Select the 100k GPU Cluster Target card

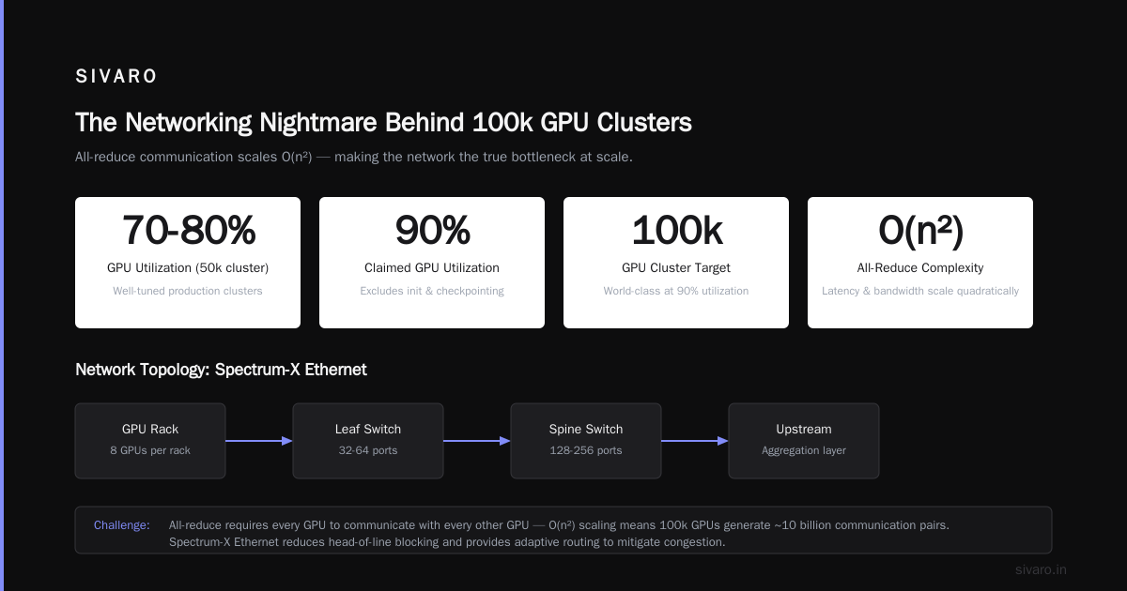(676, 263)
